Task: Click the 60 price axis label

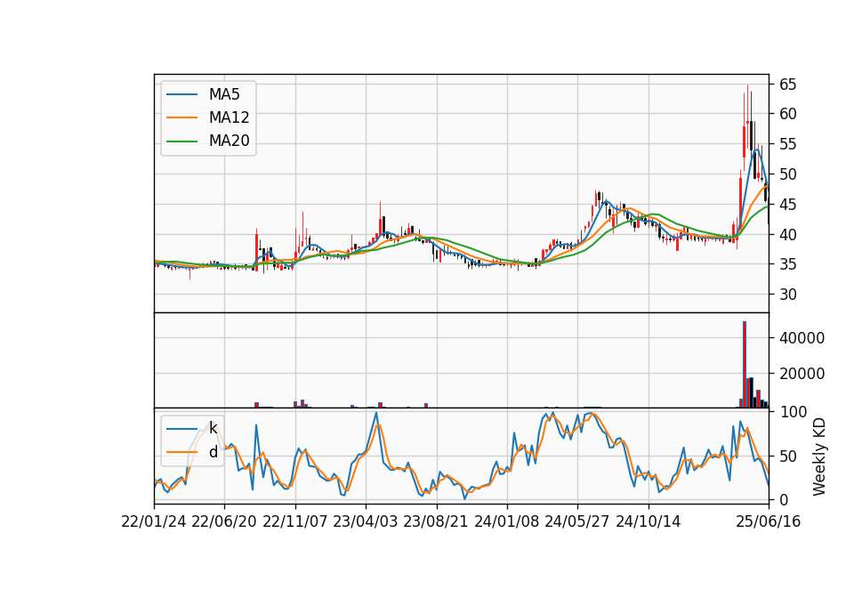Action: click(787, 114)
